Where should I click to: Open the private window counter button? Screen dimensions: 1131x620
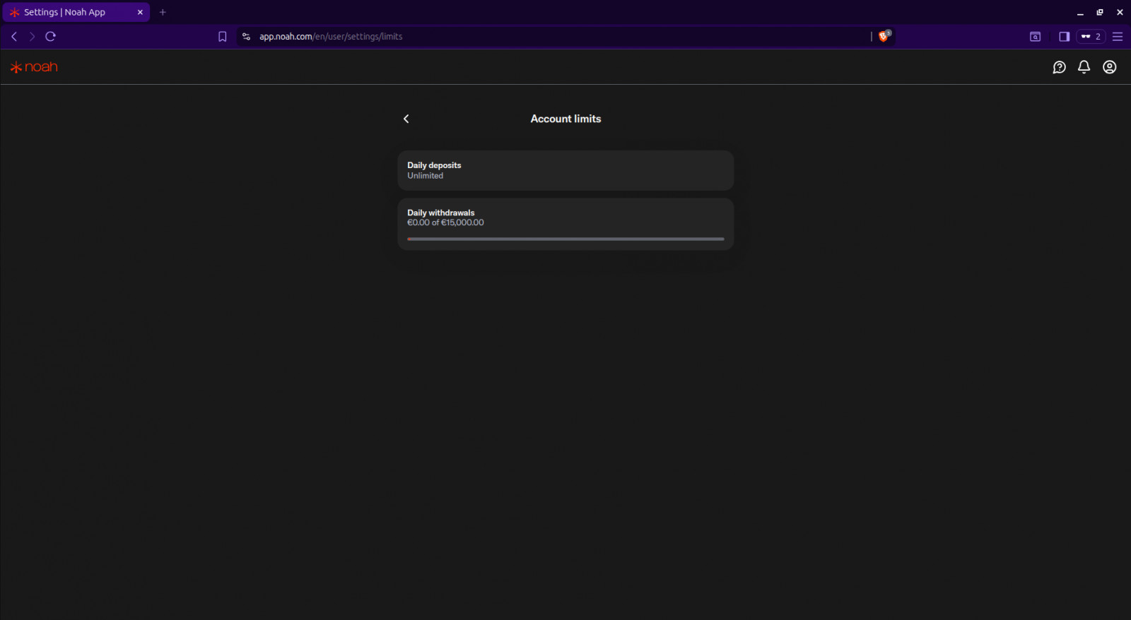click(1091, 37)
